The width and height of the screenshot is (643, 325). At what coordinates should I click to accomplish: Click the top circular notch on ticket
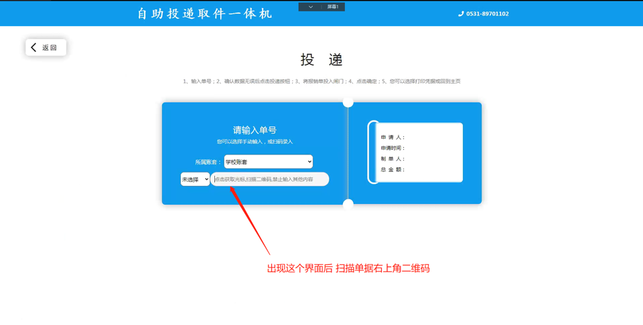348,102
